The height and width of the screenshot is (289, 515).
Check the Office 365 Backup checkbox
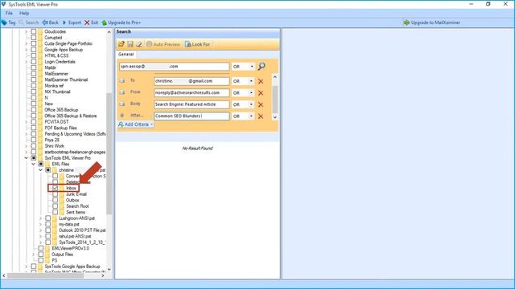point(34,110)
